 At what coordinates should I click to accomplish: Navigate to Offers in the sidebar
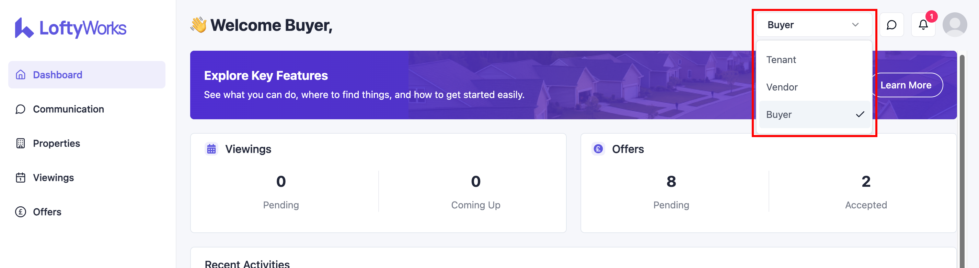point(47,212)
